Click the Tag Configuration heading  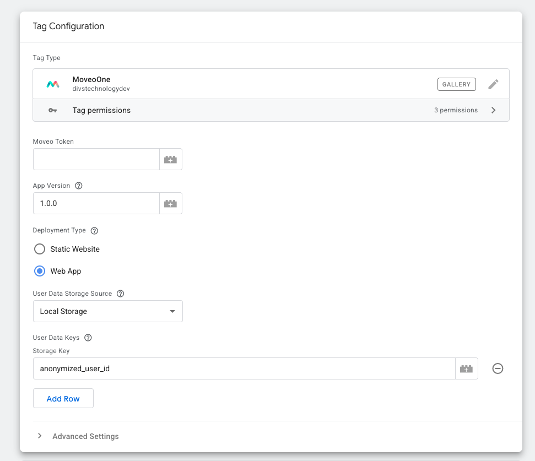coord(68,26)
